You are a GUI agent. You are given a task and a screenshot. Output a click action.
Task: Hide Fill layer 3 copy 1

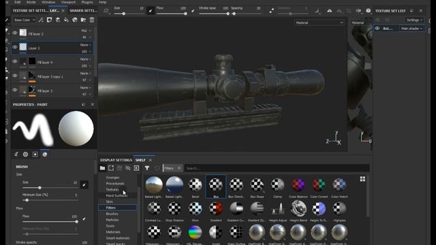point(15,76)
